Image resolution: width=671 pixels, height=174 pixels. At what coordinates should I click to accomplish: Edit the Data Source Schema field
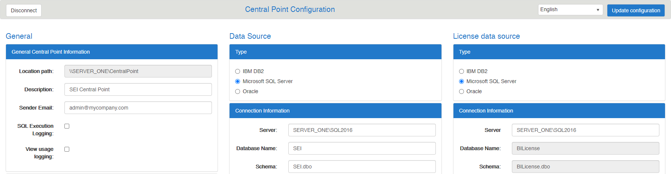click(x=362, y=167)
